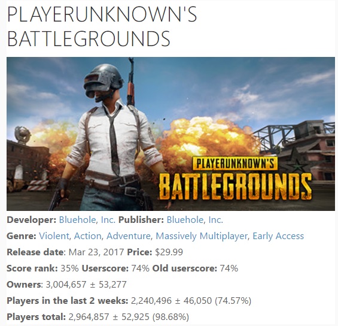Image resolution: width=338 pixels, height=326 pixels.
Task: Open the Early Access genre link
Action: (278, 236)
